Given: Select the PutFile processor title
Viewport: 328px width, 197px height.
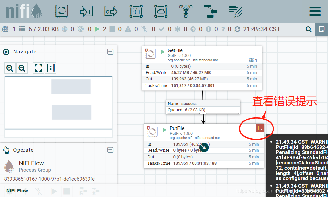Looking at the screenshot, I should [x=177, y=128].
